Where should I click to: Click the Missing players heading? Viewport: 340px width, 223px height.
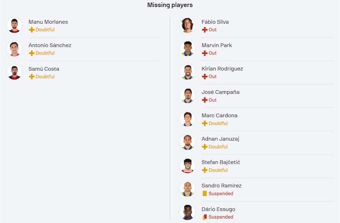170,5
